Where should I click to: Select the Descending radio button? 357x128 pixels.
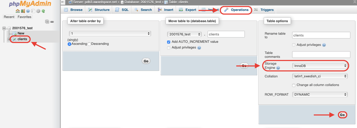89,44
